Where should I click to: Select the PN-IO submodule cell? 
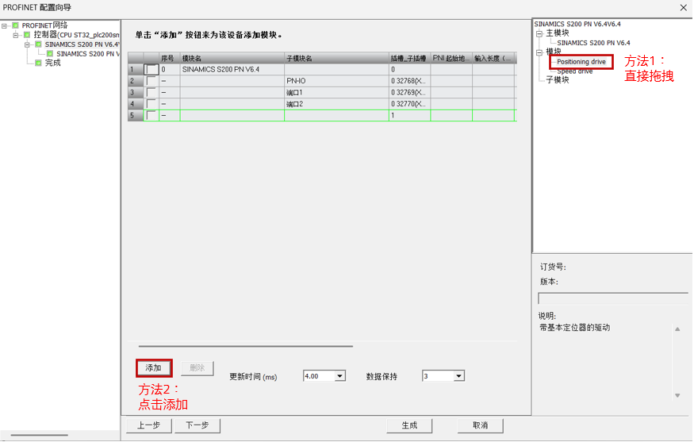point(336,81)
